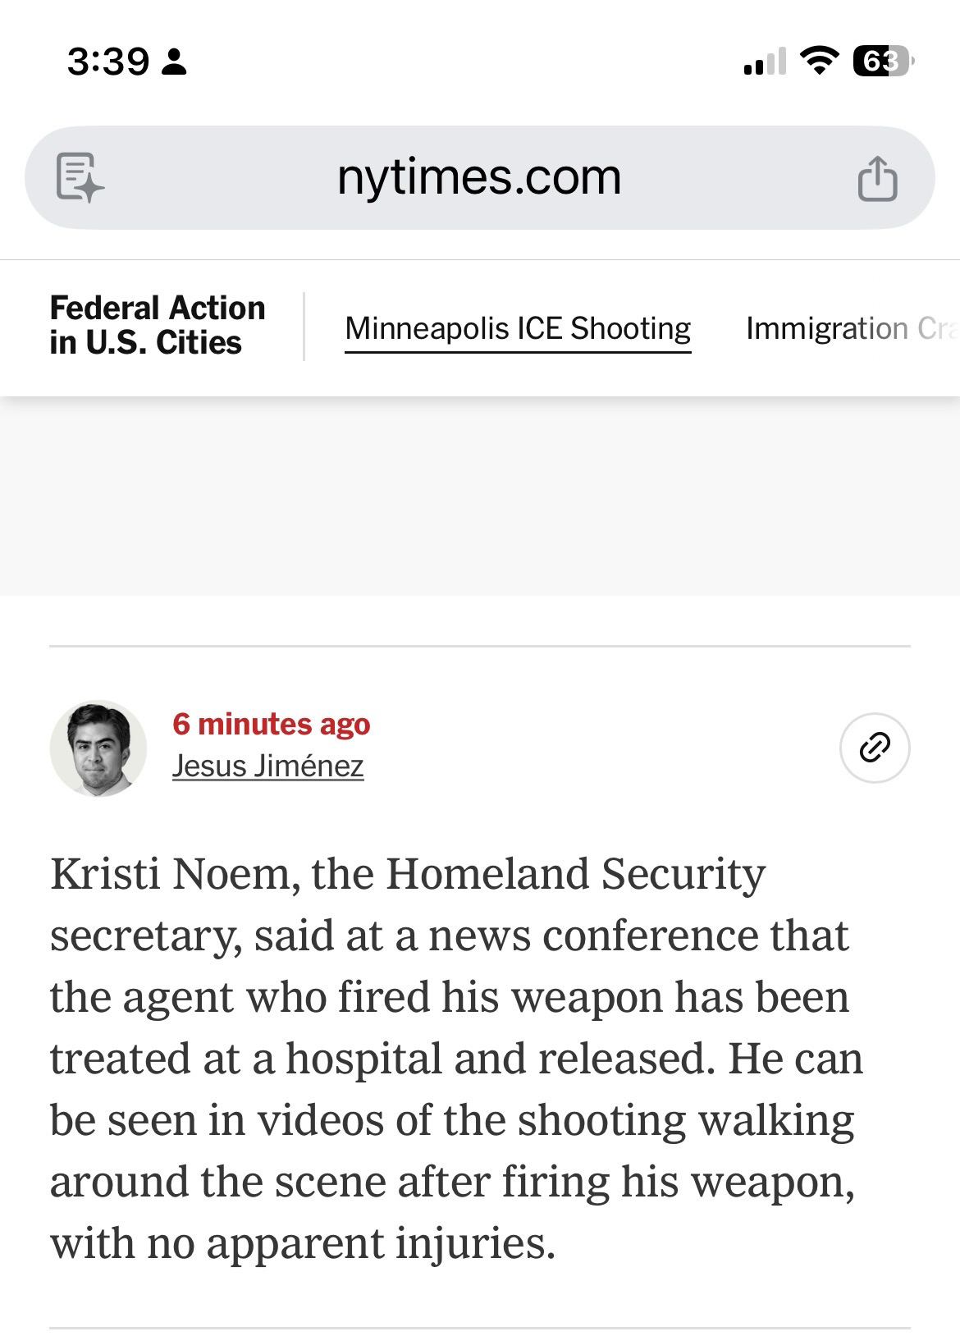Tap the words "no apparent injuries"

click(381, 1243)
